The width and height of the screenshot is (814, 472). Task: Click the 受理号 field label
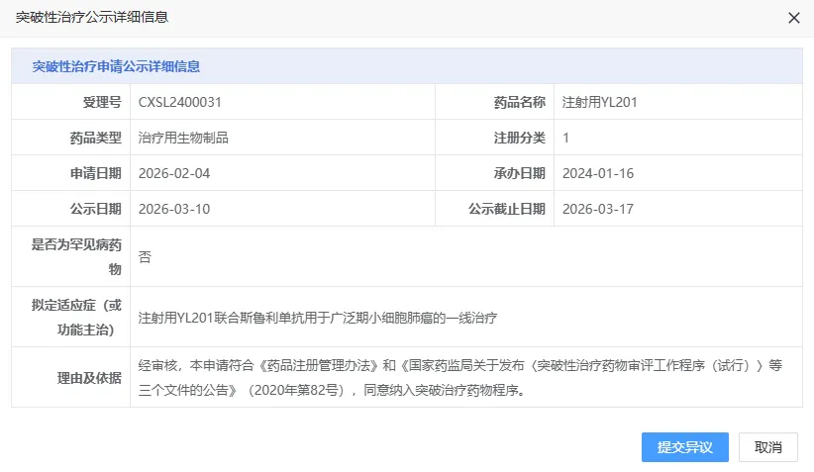[102, 102]
